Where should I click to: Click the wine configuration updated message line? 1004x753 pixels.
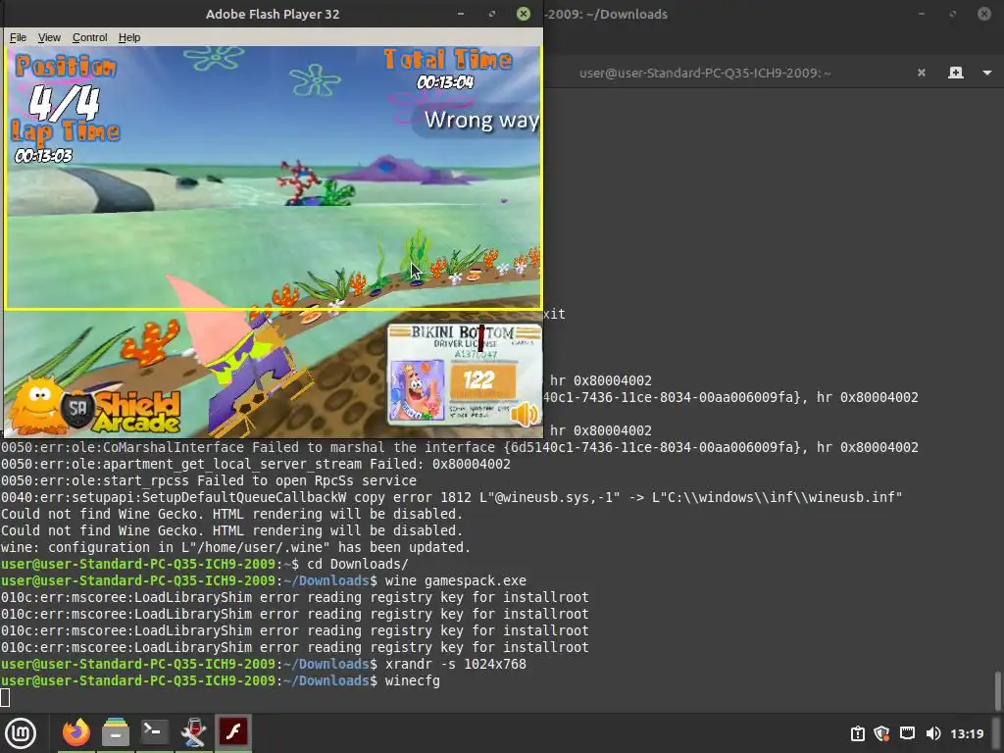235,547
